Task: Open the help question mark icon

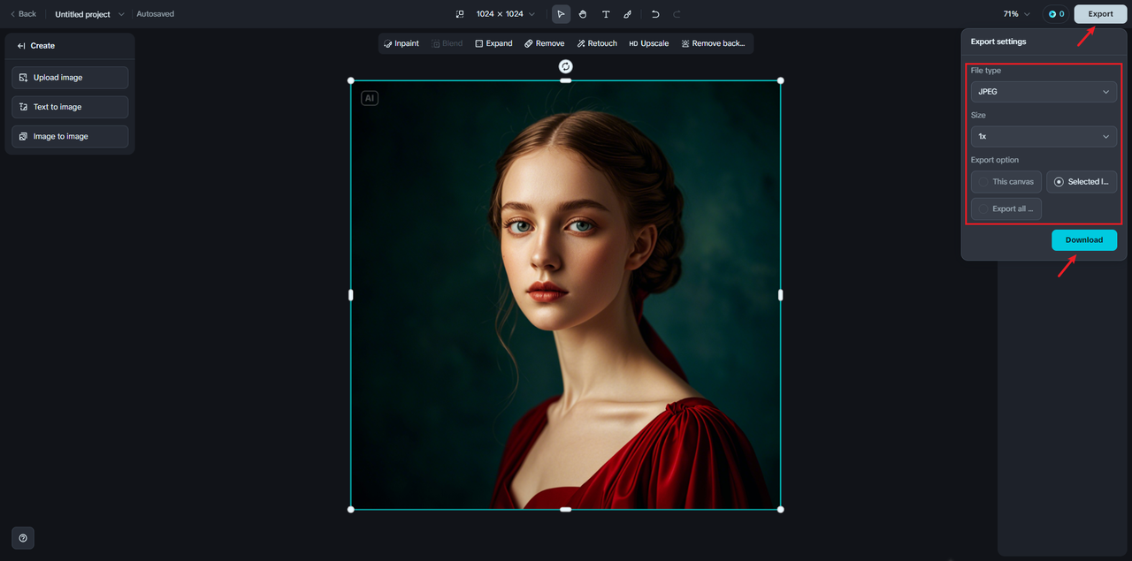Action: pos(23,538)
